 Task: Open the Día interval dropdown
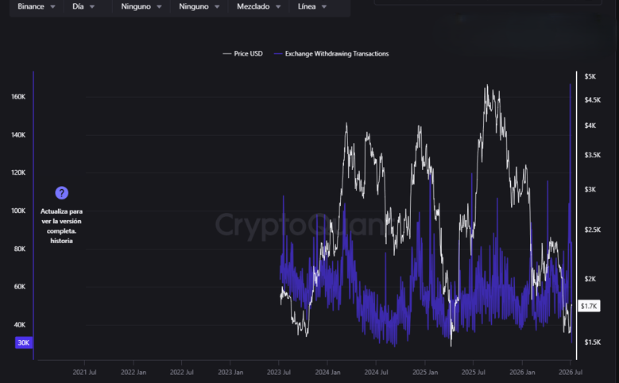tap(83, 6)
